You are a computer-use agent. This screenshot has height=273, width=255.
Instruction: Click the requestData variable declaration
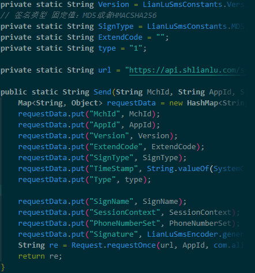coord(131,103)
